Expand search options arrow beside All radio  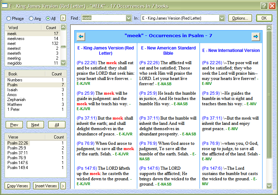point(63,18)
